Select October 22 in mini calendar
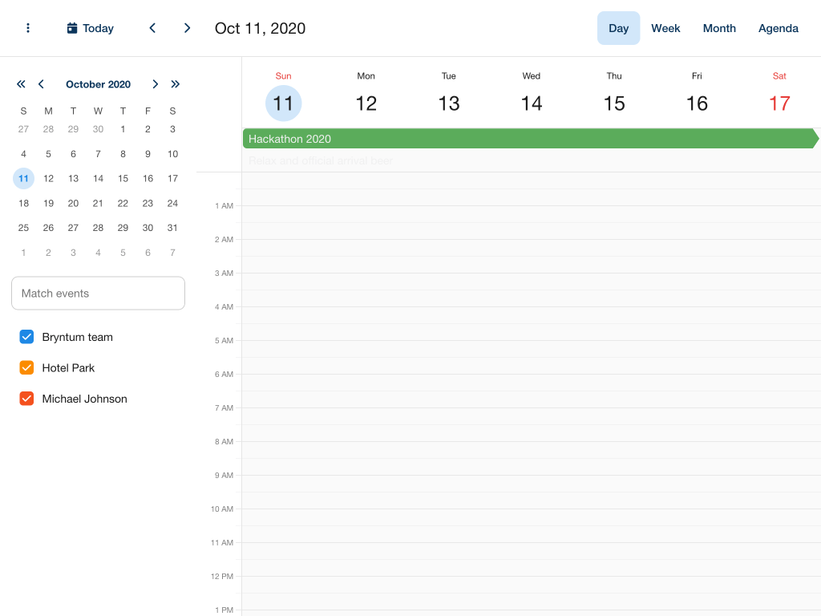The image size is (821, 616). (x=123, y=204)
